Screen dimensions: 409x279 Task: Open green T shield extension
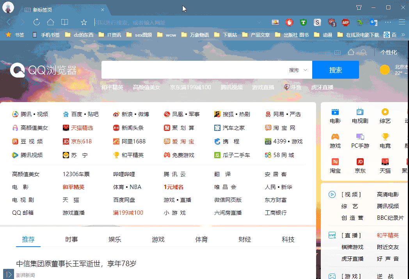pyautogui.click(x=303, y=22)
